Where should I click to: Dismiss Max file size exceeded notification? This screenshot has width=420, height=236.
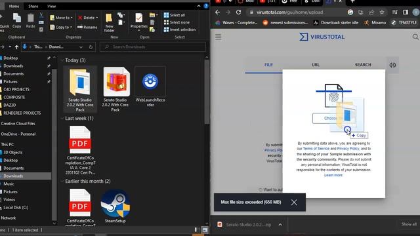(x=294, y=203)
